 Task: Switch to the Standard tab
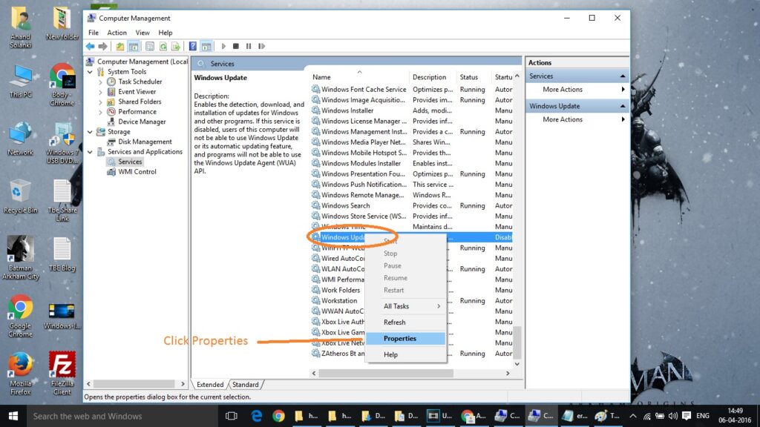pos(246,385)
